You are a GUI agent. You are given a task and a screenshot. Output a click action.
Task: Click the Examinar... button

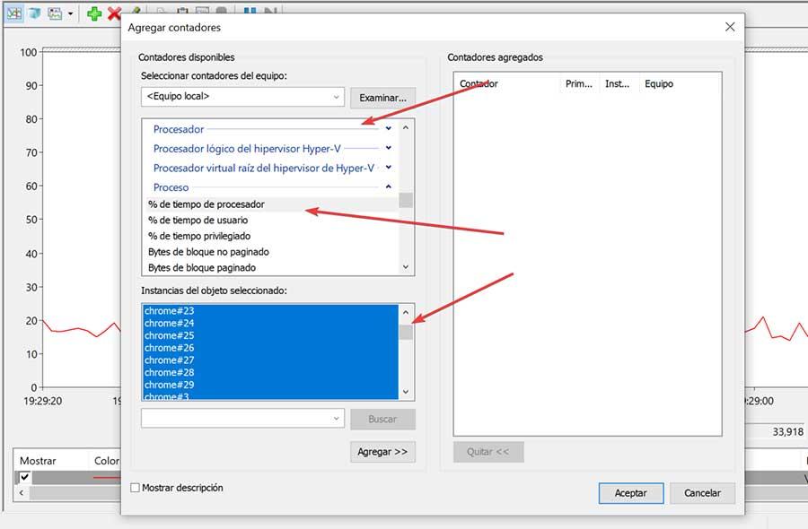pos(382,98)
